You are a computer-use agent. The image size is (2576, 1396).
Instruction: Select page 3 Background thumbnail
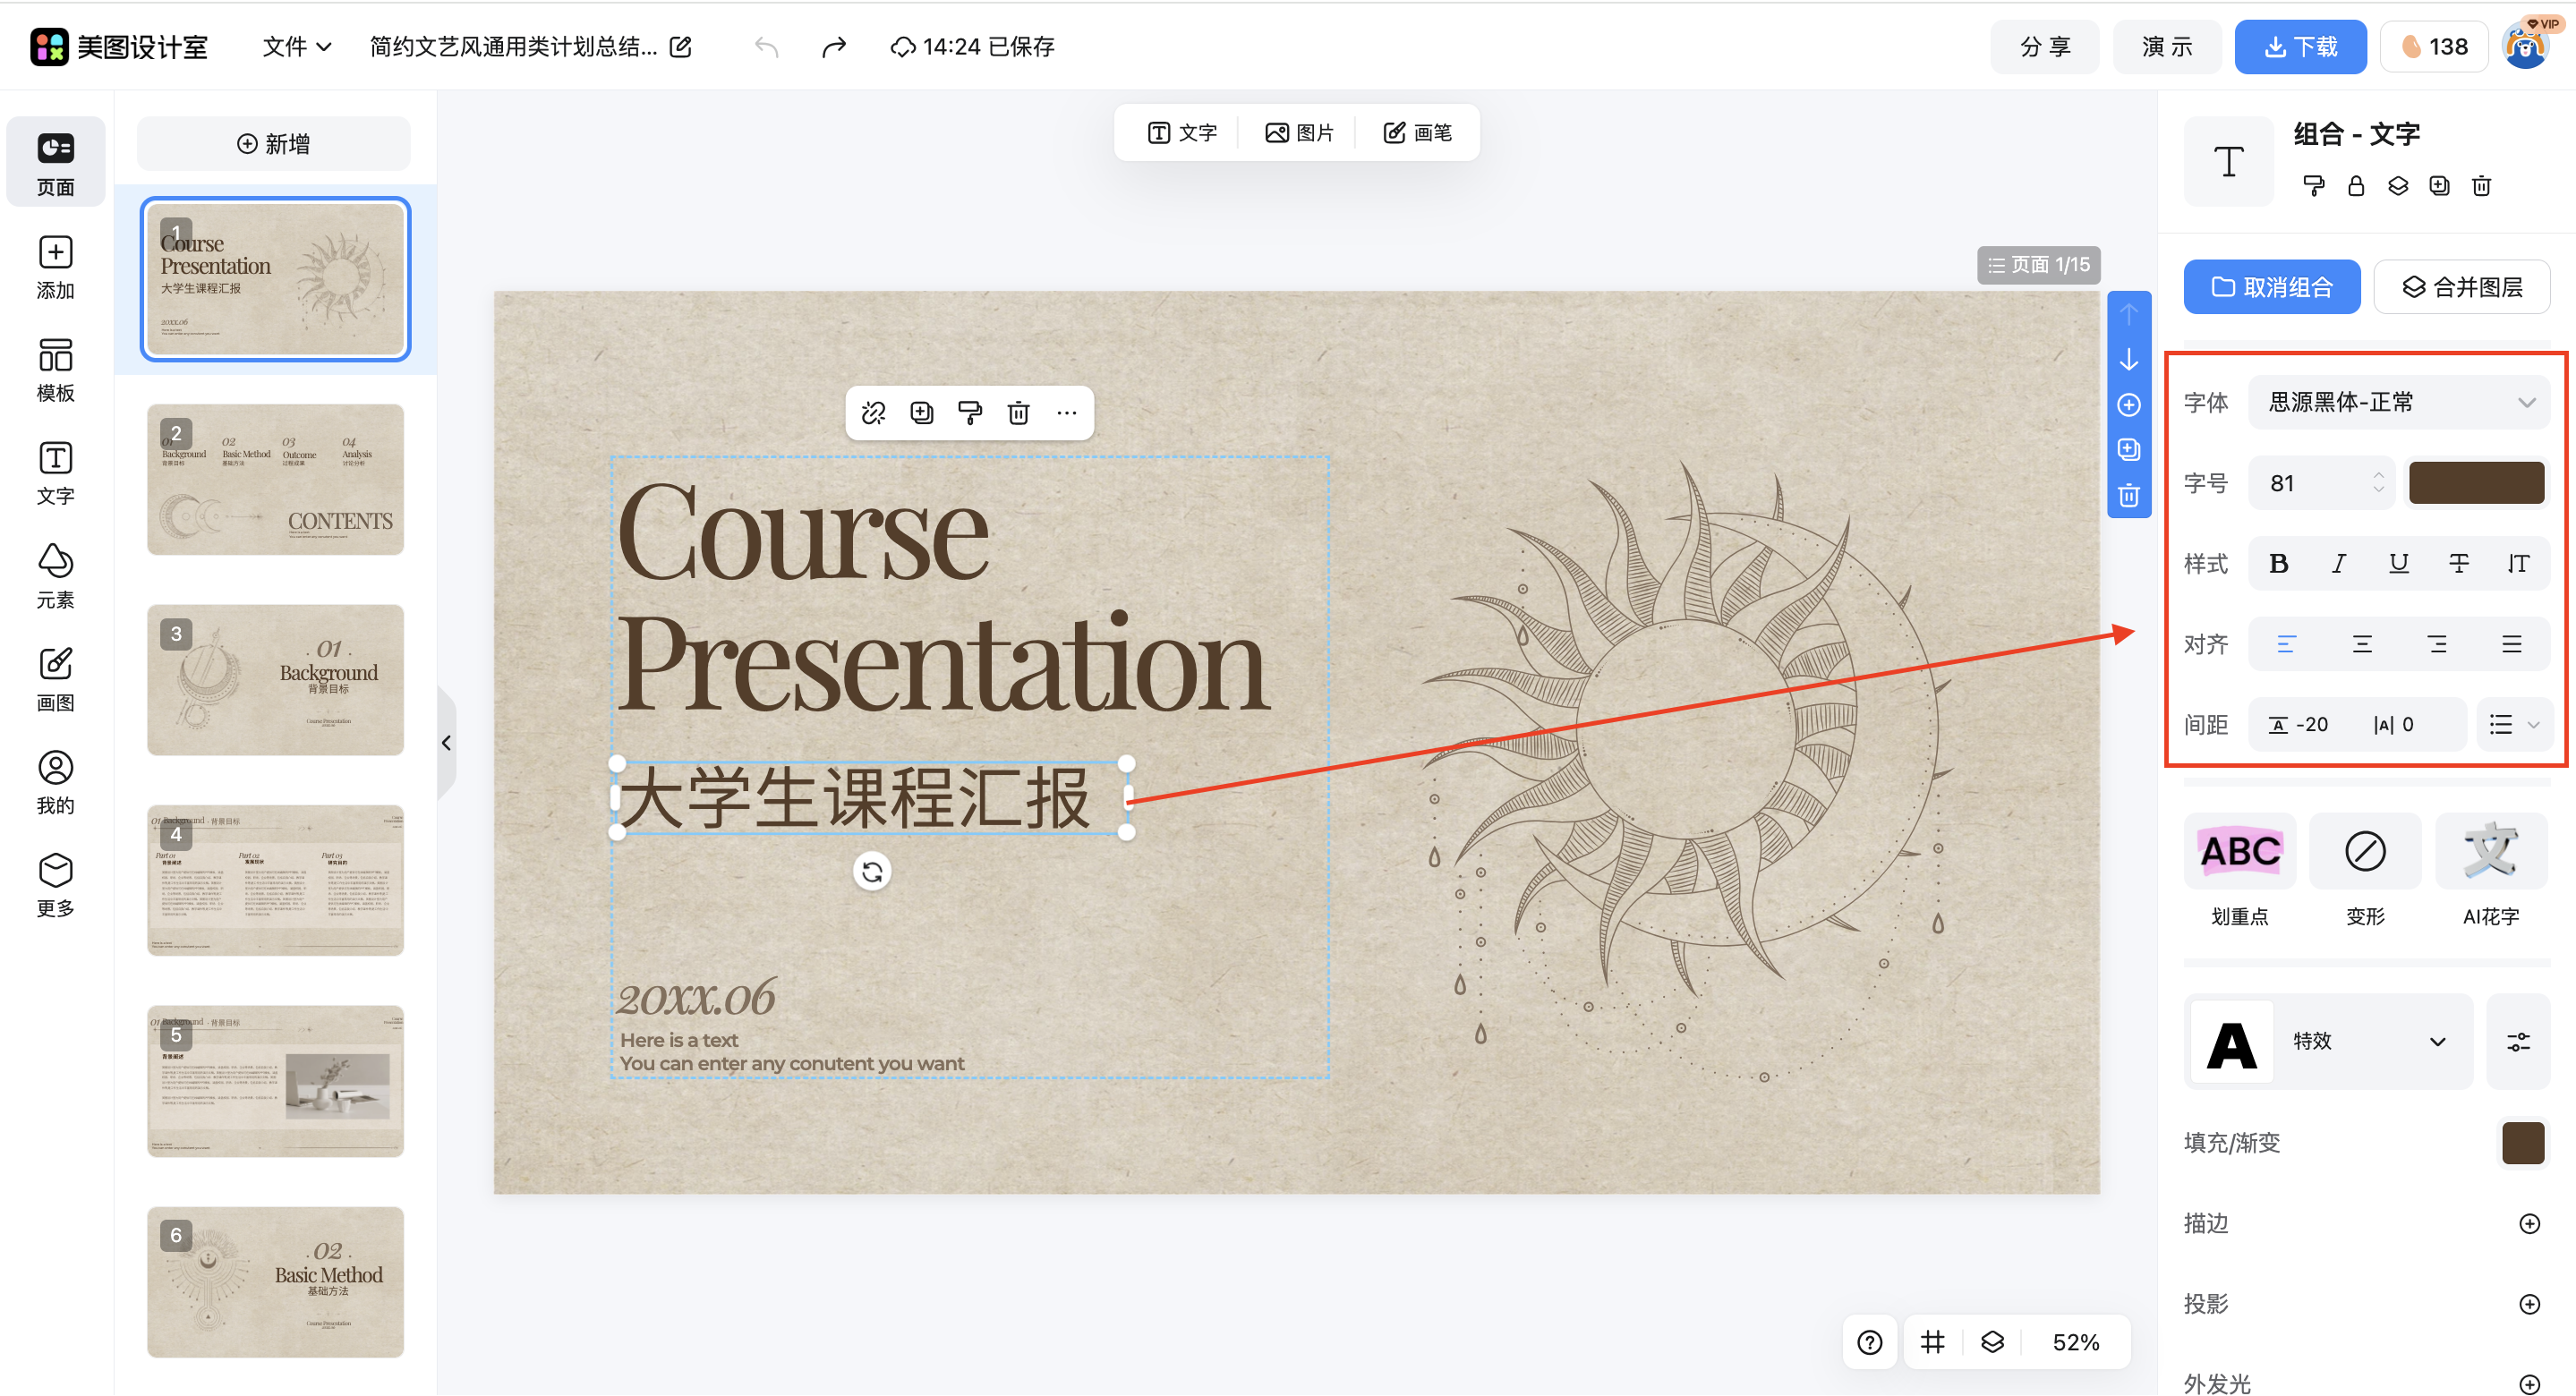275,680
